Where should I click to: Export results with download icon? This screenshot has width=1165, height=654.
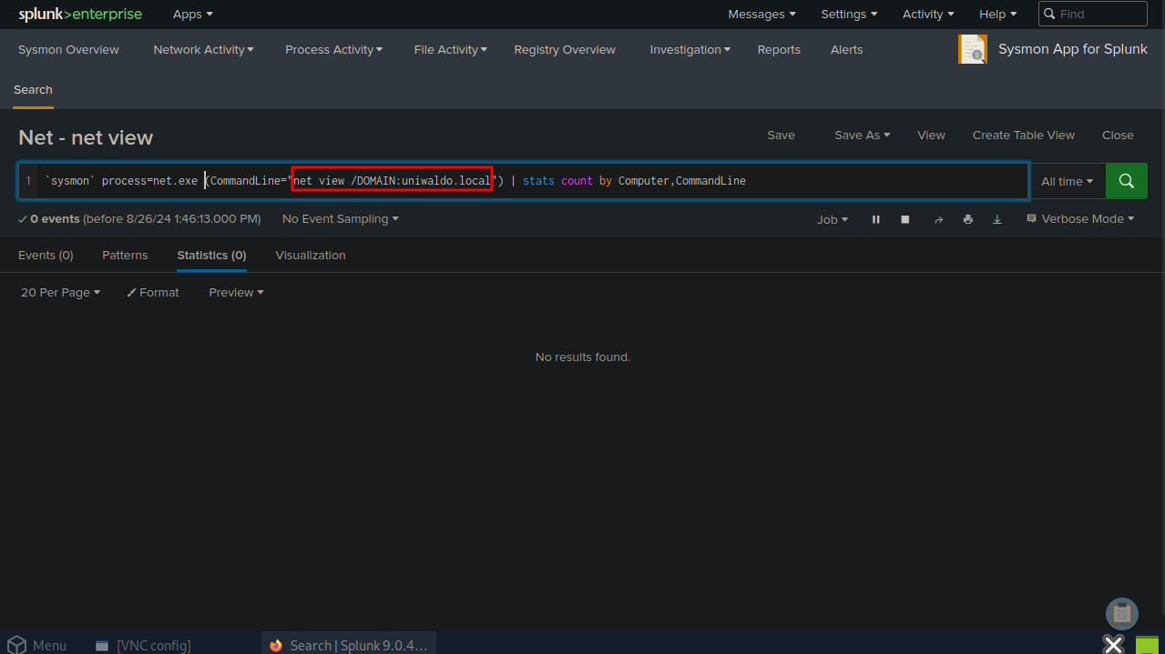pyautogui.click(x=997, y=219)
